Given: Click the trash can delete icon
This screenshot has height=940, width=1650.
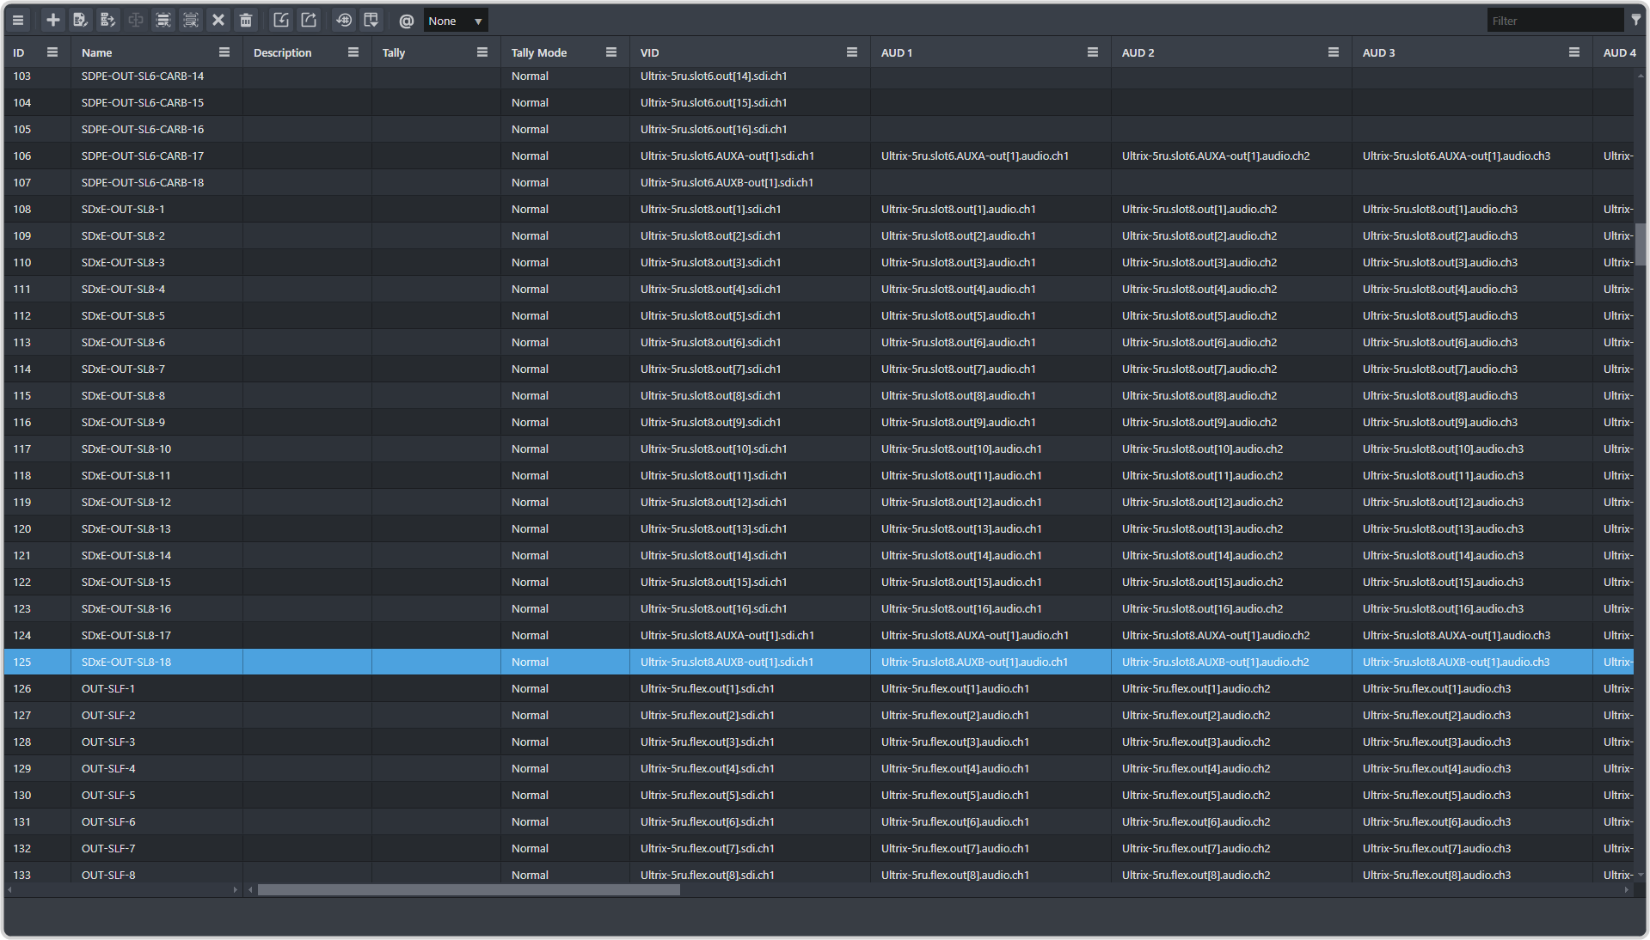Looking at the screenshot, I should pos(246,20).
